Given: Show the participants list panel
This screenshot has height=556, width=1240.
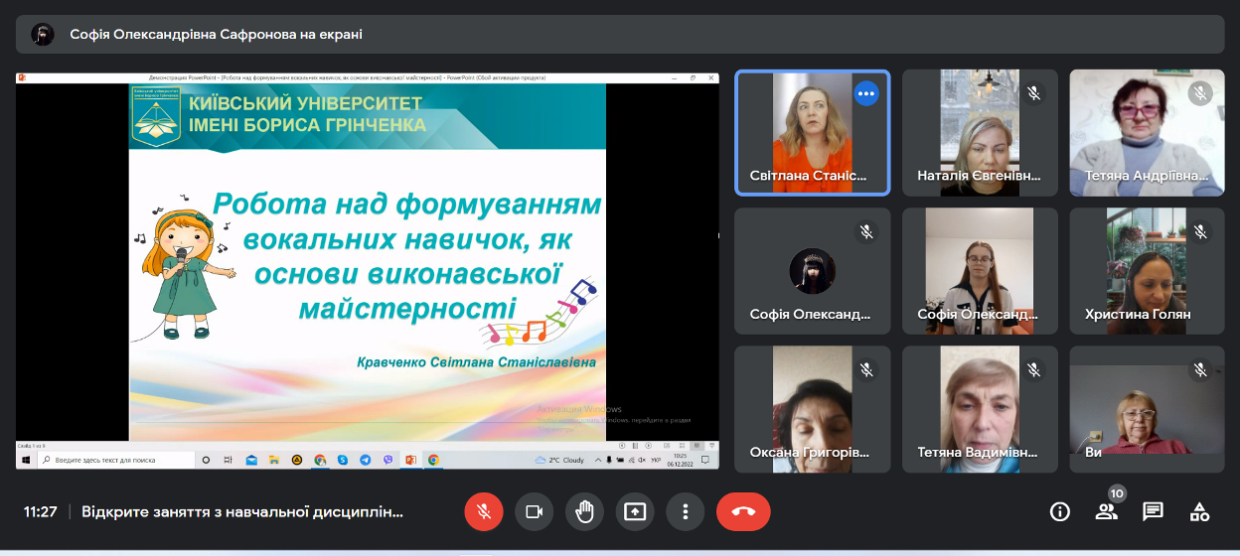Looking at the screenshot, I should pos(1106,511).
